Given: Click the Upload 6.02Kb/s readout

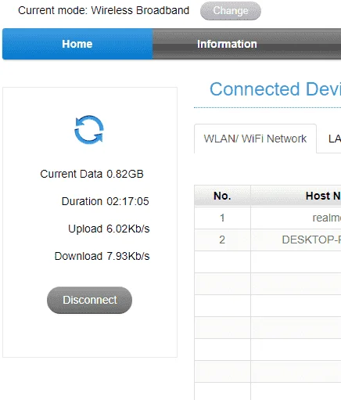Looking at the screenshot, I should 109,229.
